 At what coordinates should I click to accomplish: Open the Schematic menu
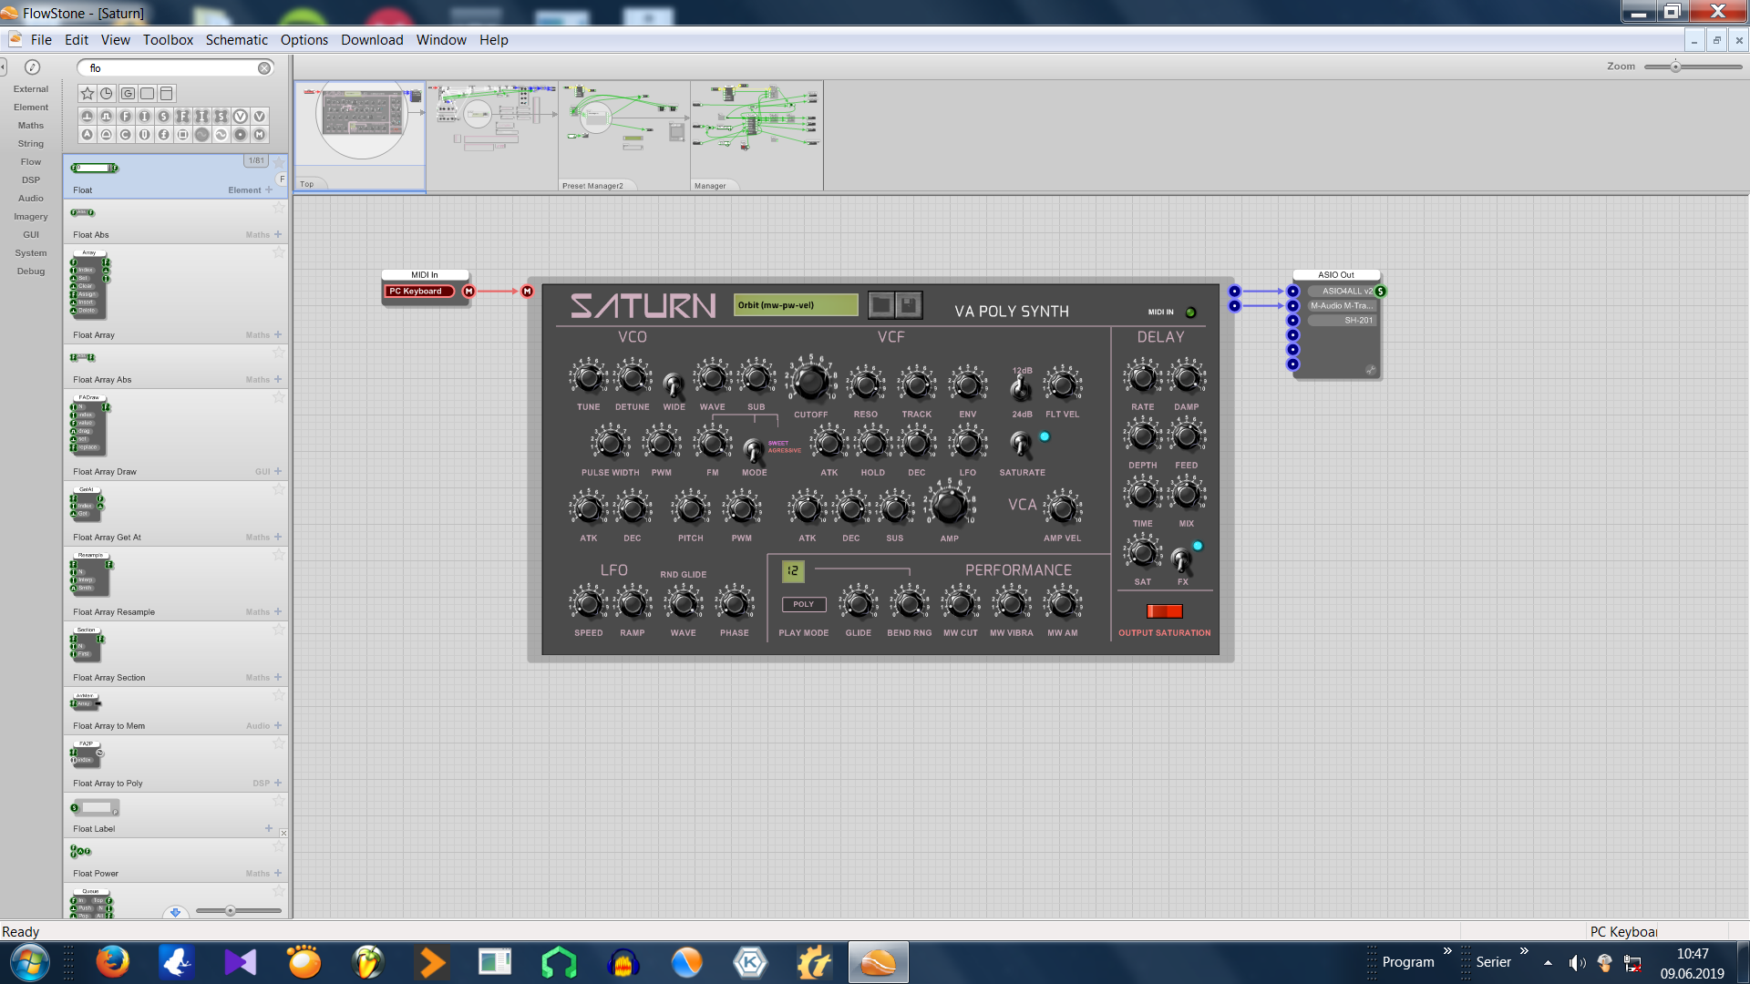tap(236, 40)
